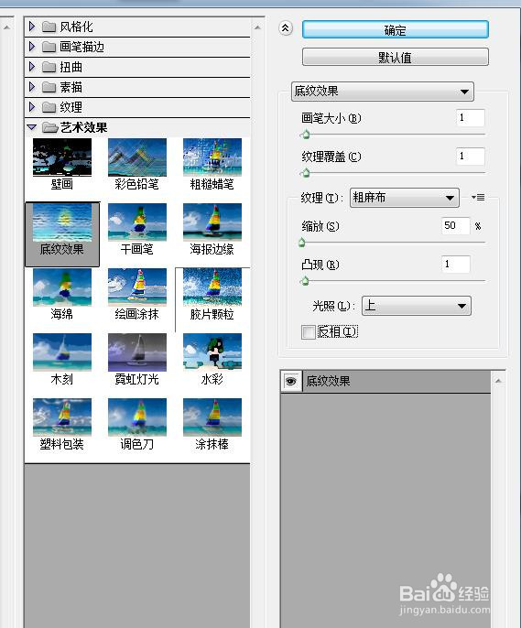Open the 底纹效果 filter dropdown
This screenshot has height=628, width=521.
point(383,92)
